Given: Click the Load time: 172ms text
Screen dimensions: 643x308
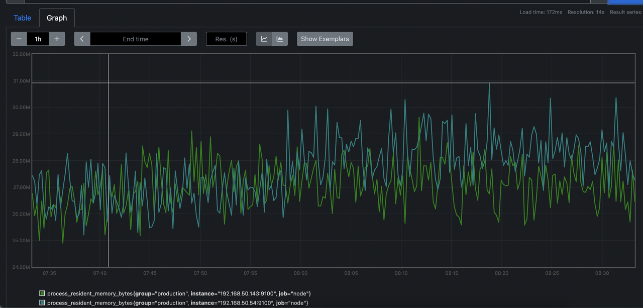Looking at the screenshot, I should [541, 12].
